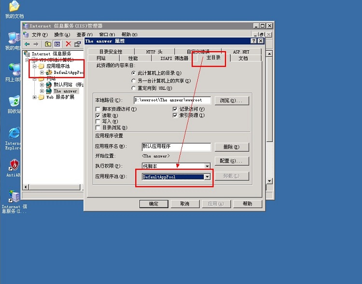
Task: Open the application pool DefaultAppPool dropdown
Action: (207, 177)
